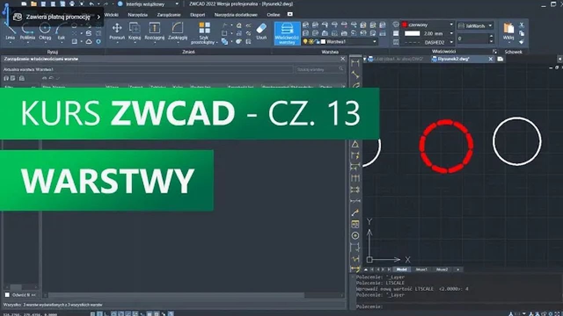Open the Zarządzanie ribbon tab
The width and height of the screenshot is (563, 316).
(169, 14)
